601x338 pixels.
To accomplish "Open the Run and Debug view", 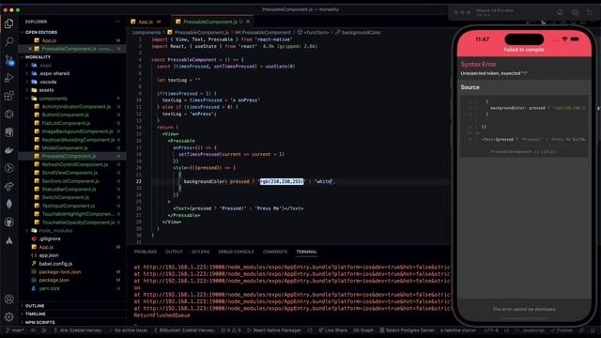I will (x=8, y=78).
